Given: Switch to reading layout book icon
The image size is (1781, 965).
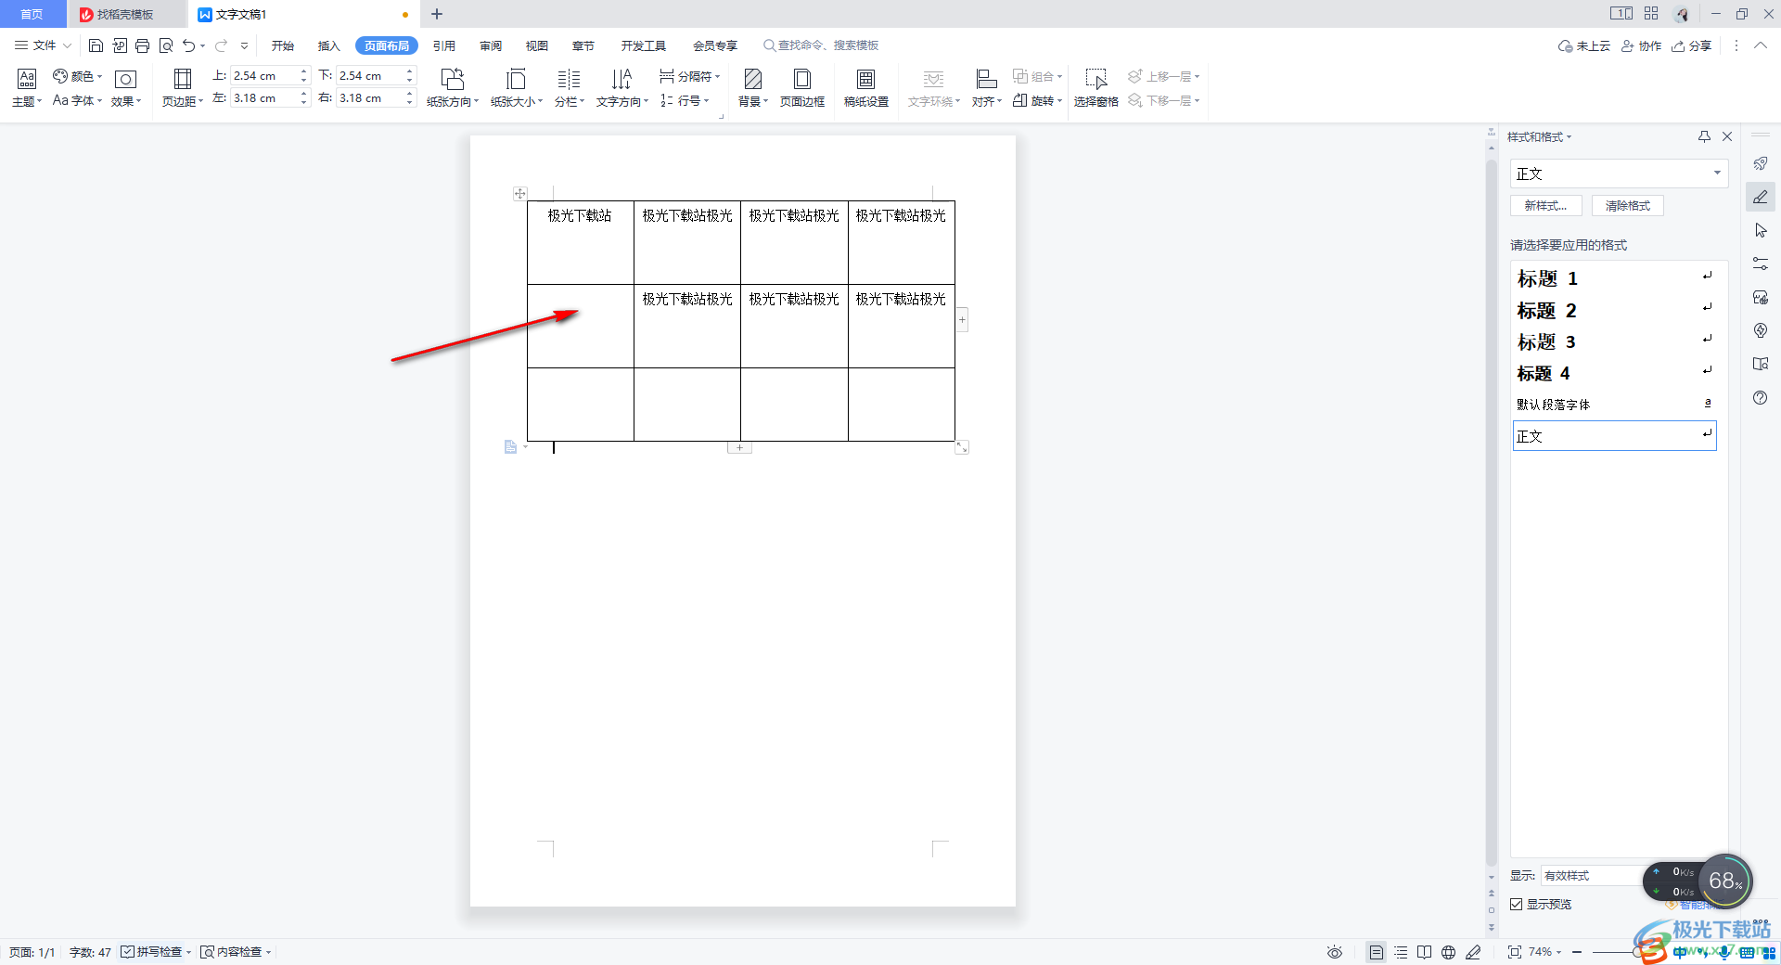Looking at the screenshot, I should tap(1424, 952).
